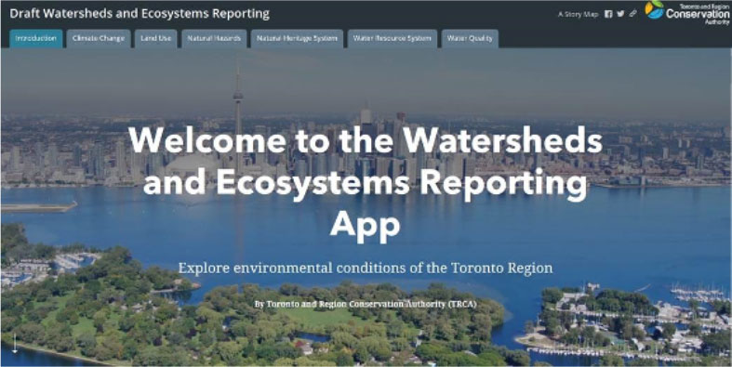Select the Land Use tab
This screenshot has width=732, height=367.
coord(156,39)
